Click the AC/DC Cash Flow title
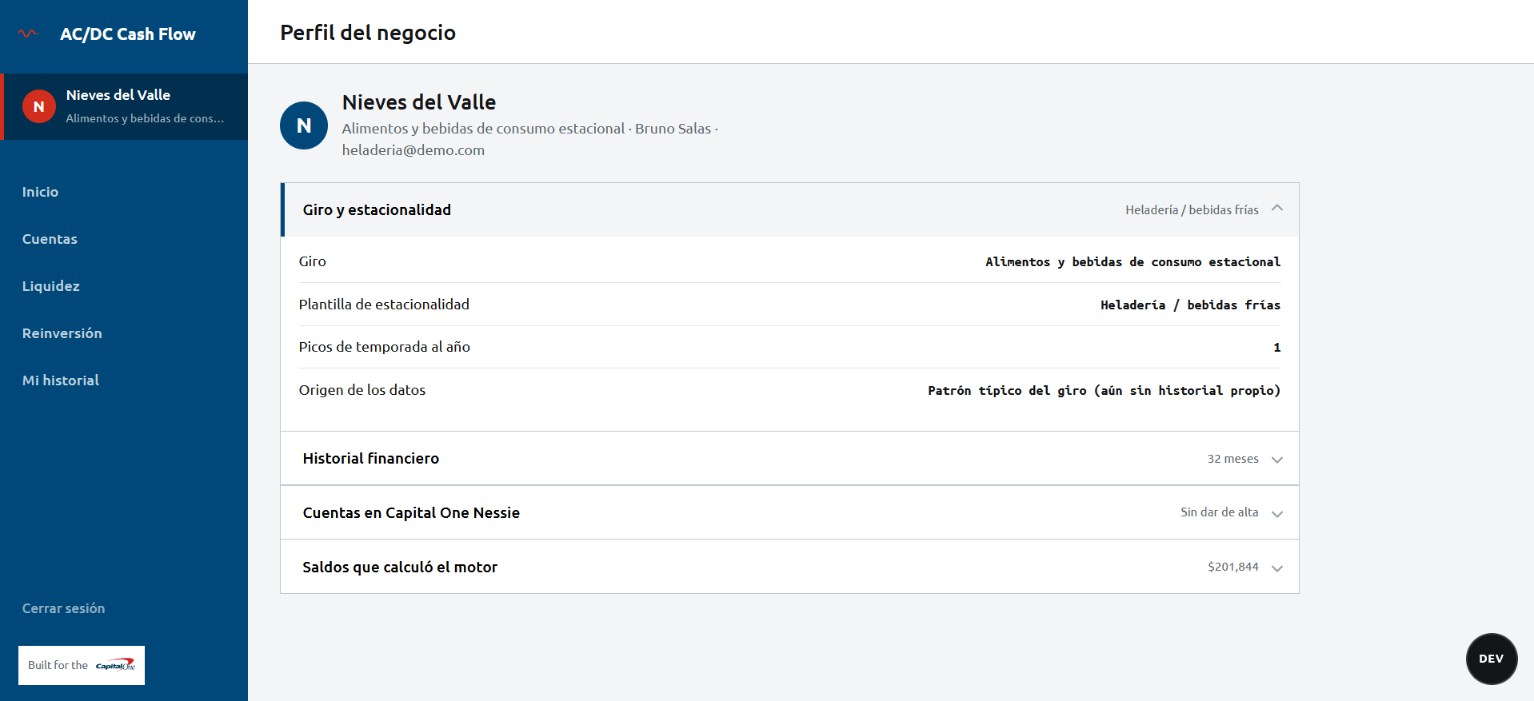Viewport: 1534px width, 701px height. tap(127, 34)
